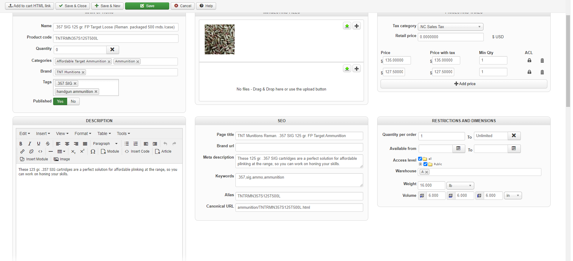Click the Retail price input field
The height and width of the screenshot is (261, 573).
pyautogui.click(x=451, y=37)
